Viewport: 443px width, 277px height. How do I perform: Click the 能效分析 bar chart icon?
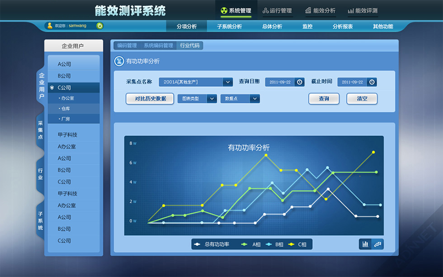[x=308, y=10]
